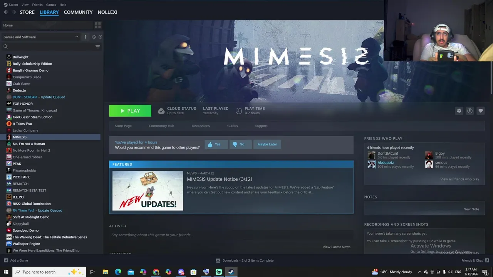
Task: Sort library with the up arrow icon
Action: [x=86, y=37]
